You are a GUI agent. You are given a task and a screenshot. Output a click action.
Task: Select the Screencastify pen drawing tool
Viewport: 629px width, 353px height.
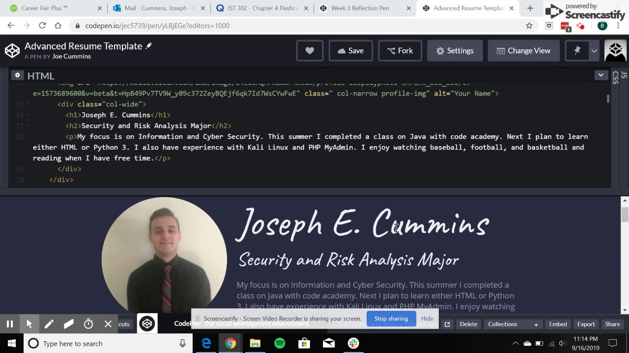[x=49, y=324]
